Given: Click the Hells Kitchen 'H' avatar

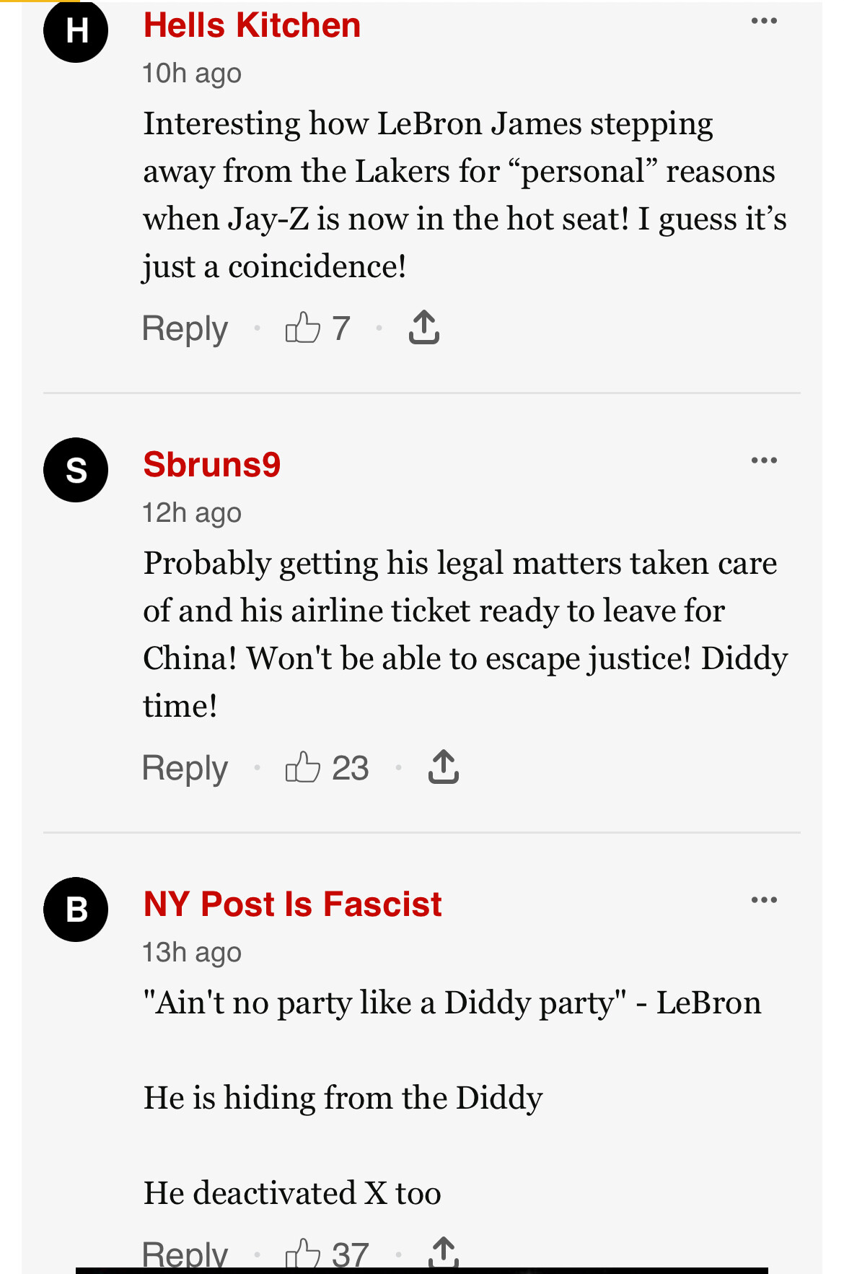Looking at the screenshot, I should pos(76,30).
